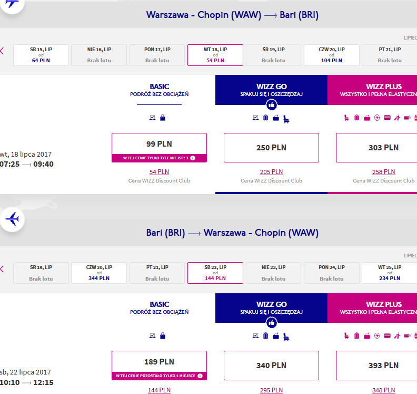Click priority boarding walker icon, return WIZZ PLUS
The height and width of the screenshot is (394, 417).
pyautogui.click(x=398, y=335)
